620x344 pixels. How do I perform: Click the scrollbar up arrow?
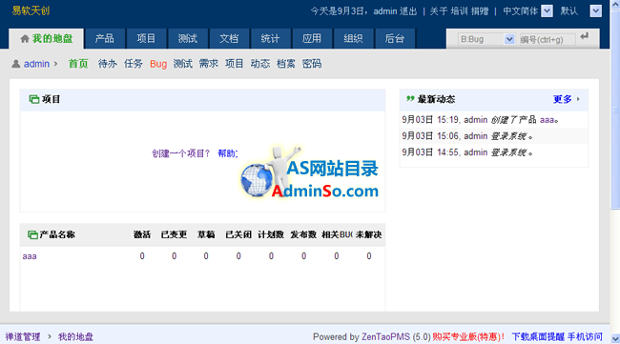[x=615, y=5]
